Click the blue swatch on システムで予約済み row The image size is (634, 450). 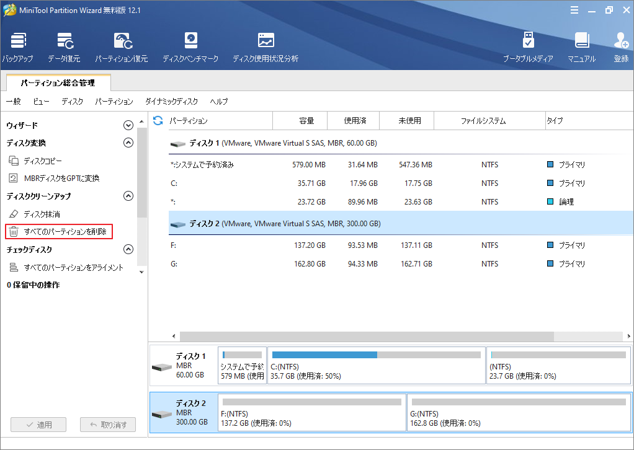(550, 164)
